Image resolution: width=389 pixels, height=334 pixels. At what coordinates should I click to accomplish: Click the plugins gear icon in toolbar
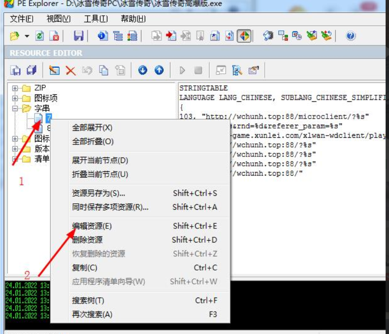[x=268, y=36]
